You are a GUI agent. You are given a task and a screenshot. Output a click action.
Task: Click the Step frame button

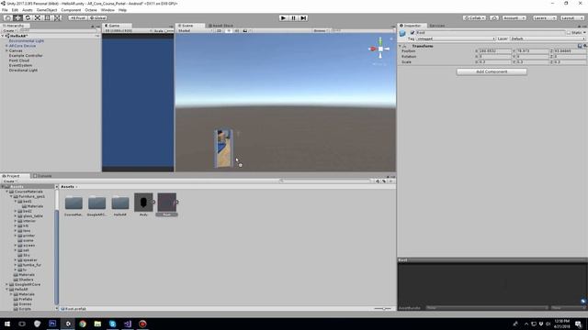pyautogui.click(x=303, y=18)
